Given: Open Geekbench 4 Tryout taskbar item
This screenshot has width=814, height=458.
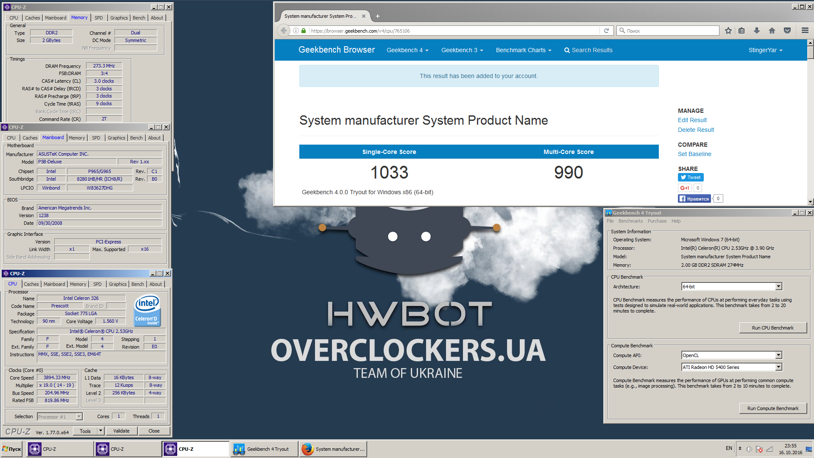Looking at the screenshot, I should (x=265, y=449).
